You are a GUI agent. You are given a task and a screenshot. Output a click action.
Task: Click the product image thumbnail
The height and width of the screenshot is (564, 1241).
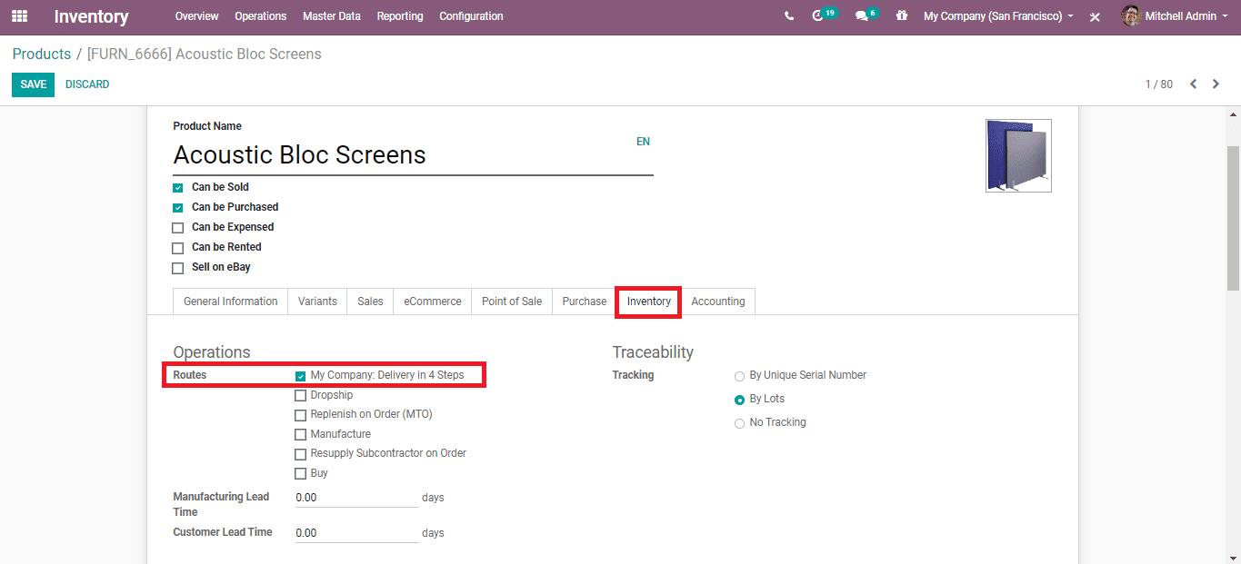click(x=1018, y=155)
